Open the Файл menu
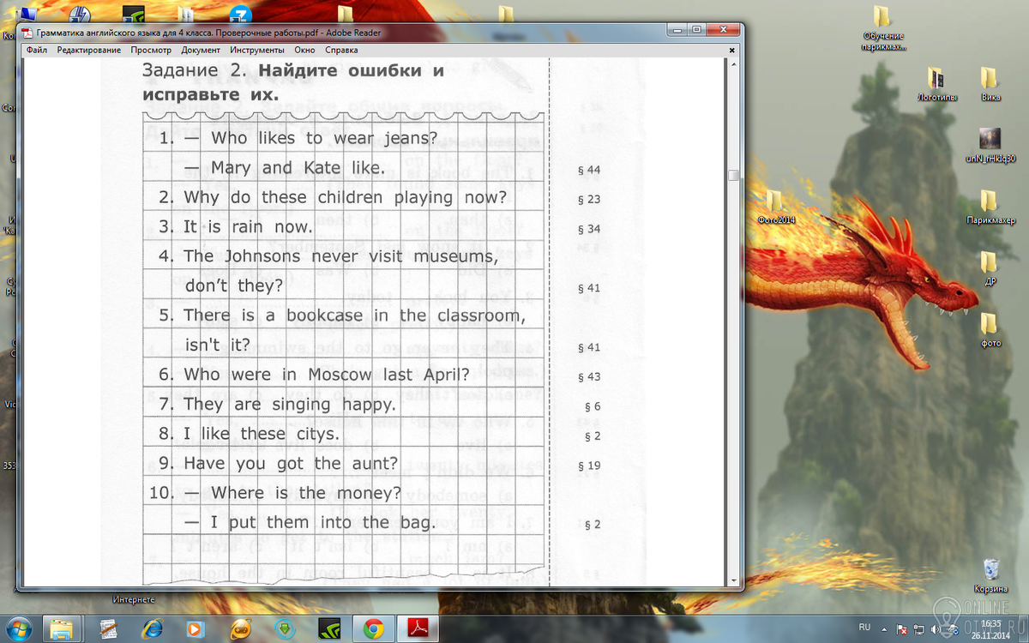1029x643 pixels. (x=36, y=50)
